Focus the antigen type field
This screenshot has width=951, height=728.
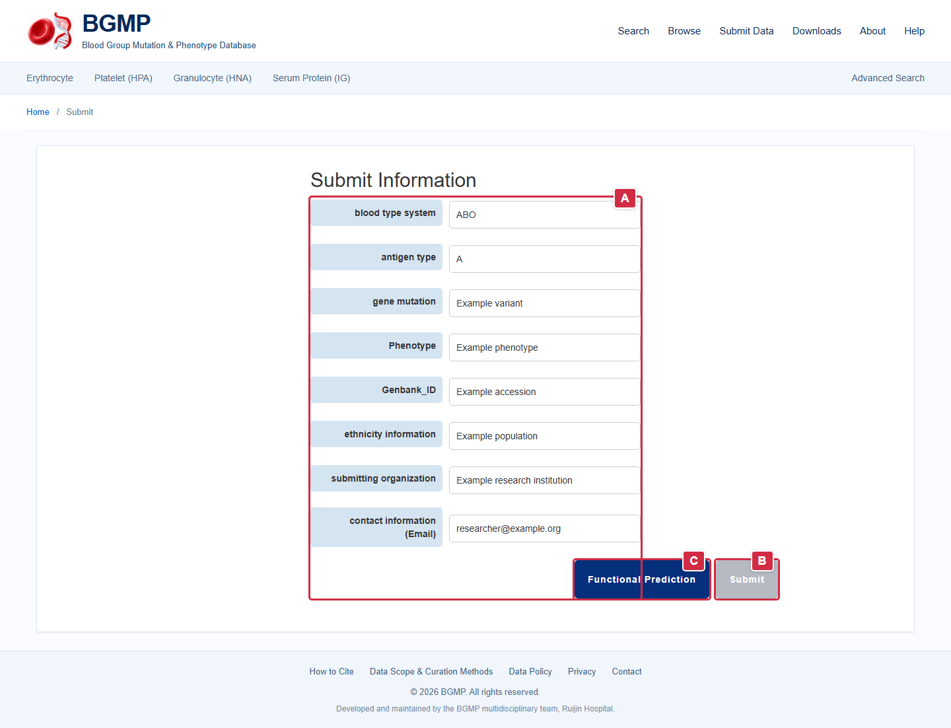545,259
